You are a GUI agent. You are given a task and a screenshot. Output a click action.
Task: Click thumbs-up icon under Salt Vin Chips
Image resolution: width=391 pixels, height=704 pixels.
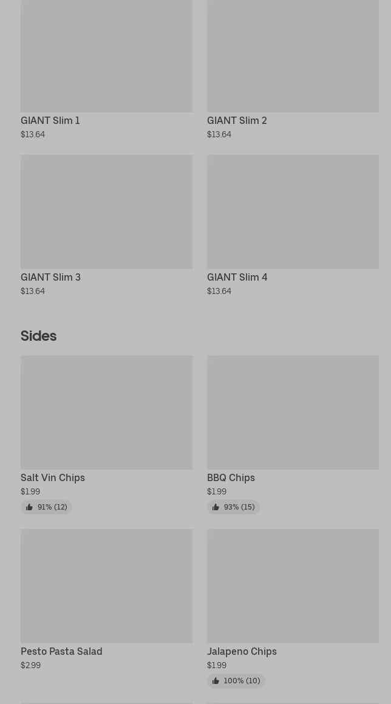(29, 507)
